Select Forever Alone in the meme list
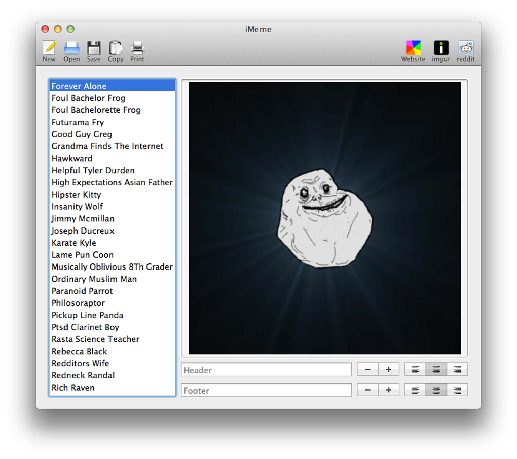 click(x=113, y=86)
